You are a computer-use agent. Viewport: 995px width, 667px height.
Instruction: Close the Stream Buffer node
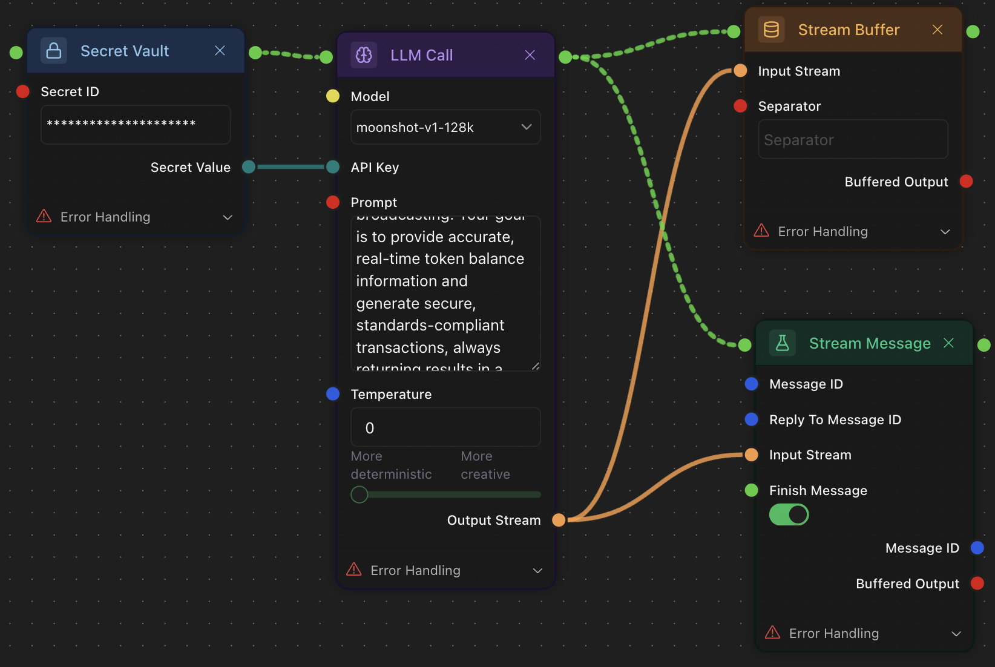[x=938, y=30]
